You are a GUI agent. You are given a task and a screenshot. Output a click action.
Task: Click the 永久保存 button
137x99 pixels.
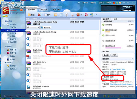tap(46, 27)
